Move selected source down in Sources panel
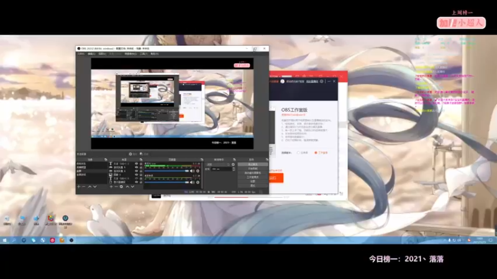This screenshot has width=497, height=279. (132, 187)
